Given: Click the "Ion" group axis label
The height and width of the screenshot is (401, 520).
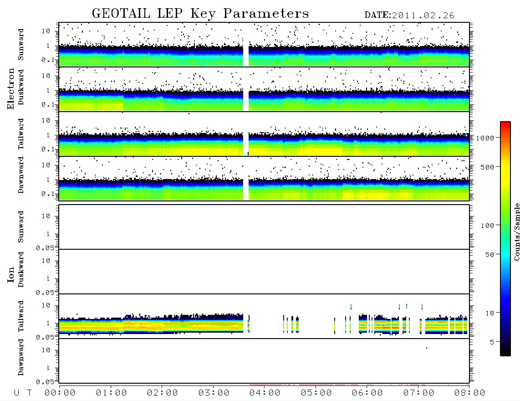Looking at the screenshot, I should pyautogui.click(x=11, y=274).
